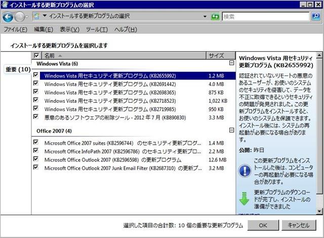The height and width of the screenshot is (238, 324).
Task: Select the Windows Vista update row KB2719985
Action: pyautogui.click(x=138, y=109)
